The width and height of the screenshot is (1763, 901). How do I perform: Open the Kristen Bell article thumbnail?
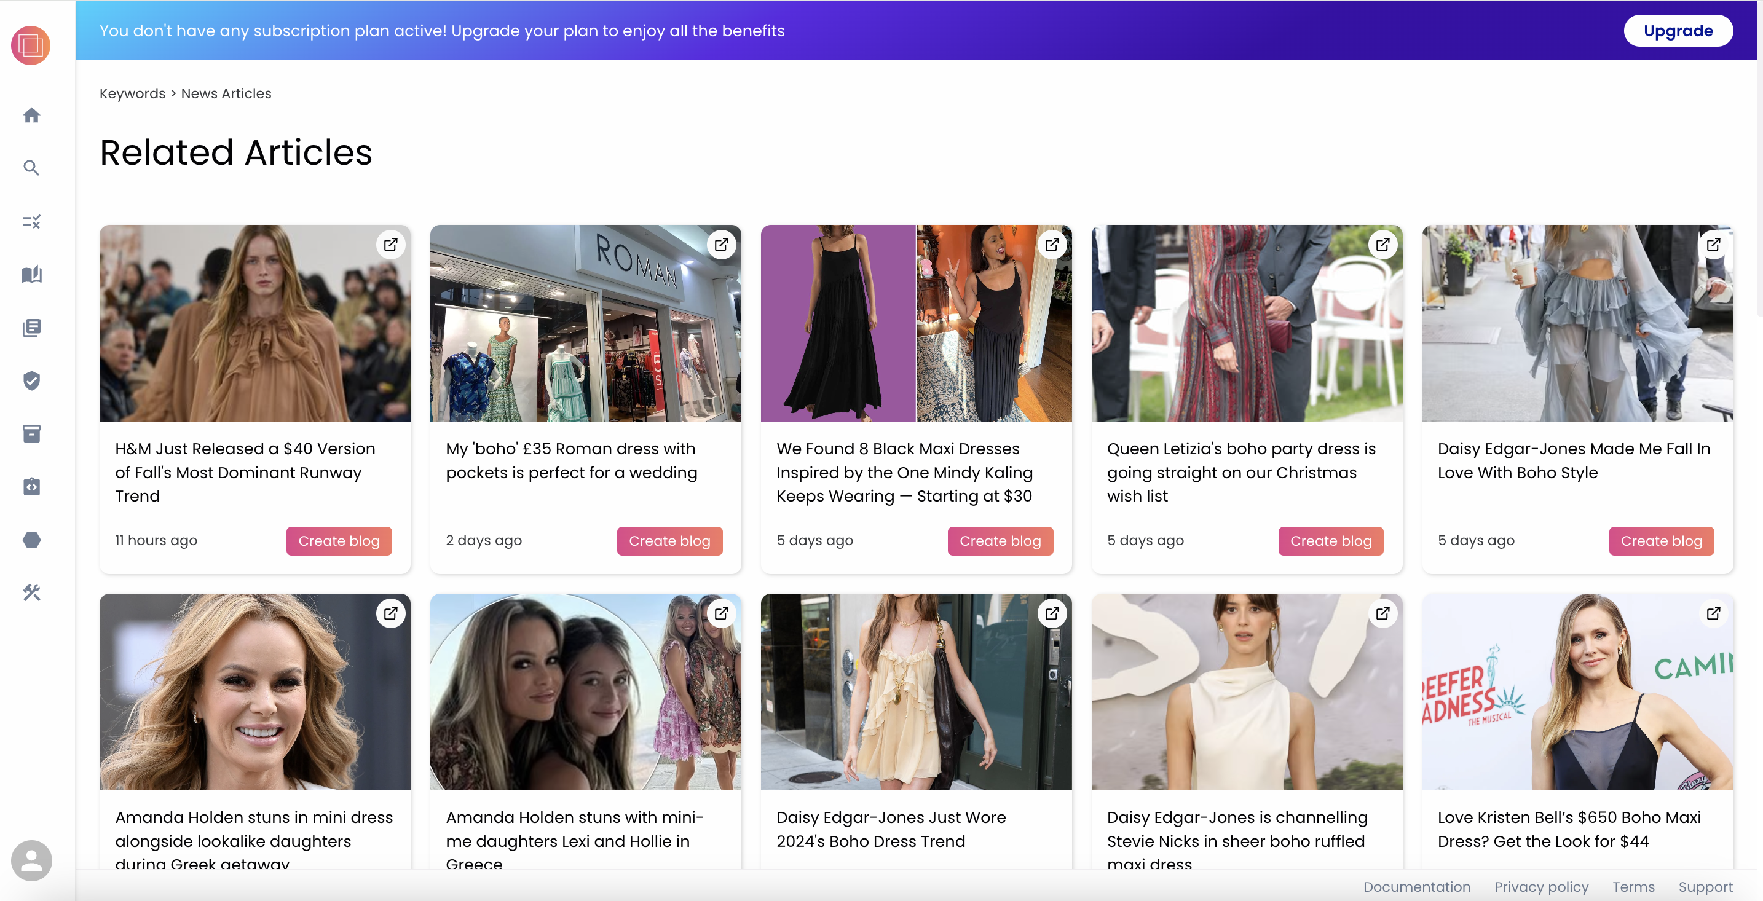(x=1577, y=691)
